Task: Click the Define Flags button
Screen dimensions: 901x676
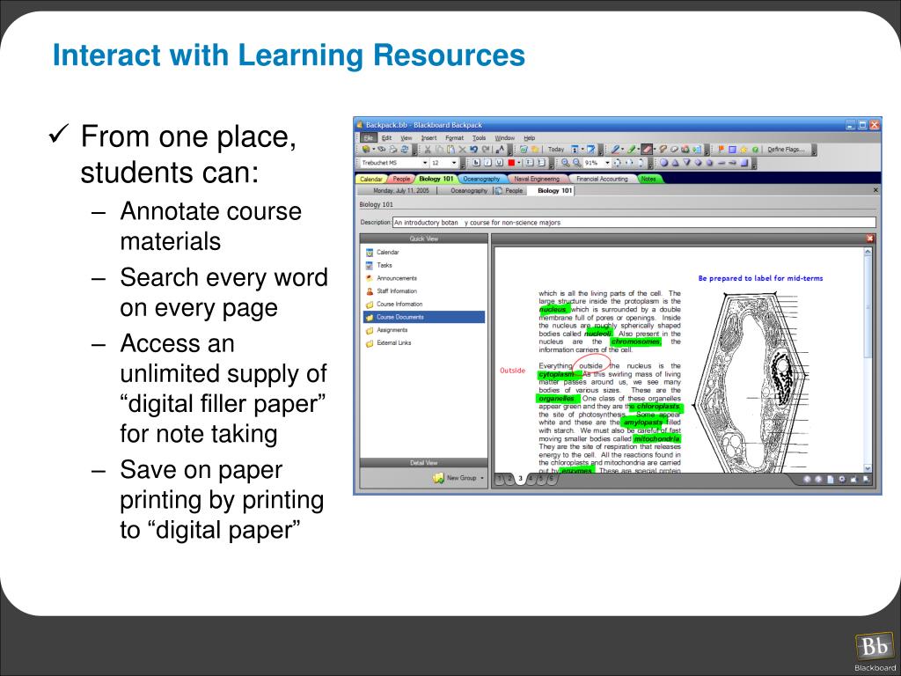Action: [786, 150]
